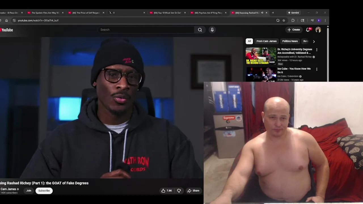Close the Top 10 Must See tab
This screenshot has width=363, height=204.
pyautogui.click(x=185, y=13)
